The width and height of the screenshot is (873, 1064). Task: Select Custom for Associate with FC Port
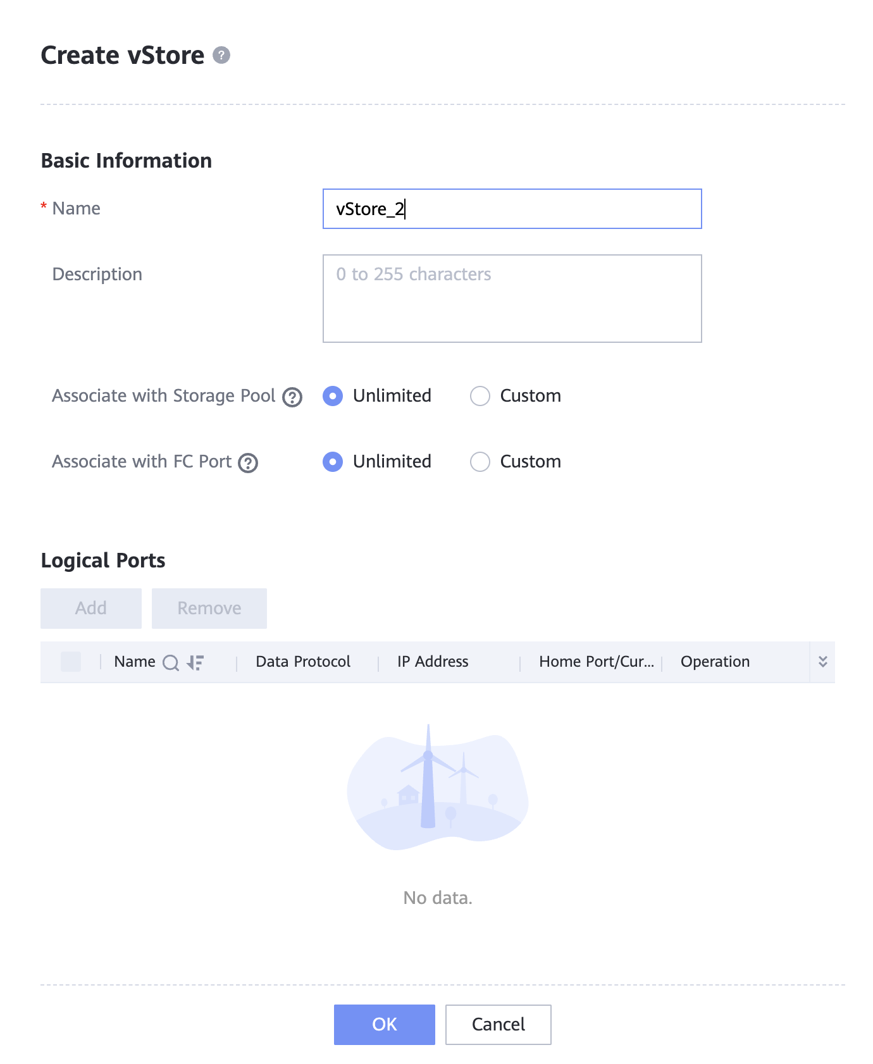(480, 462)
